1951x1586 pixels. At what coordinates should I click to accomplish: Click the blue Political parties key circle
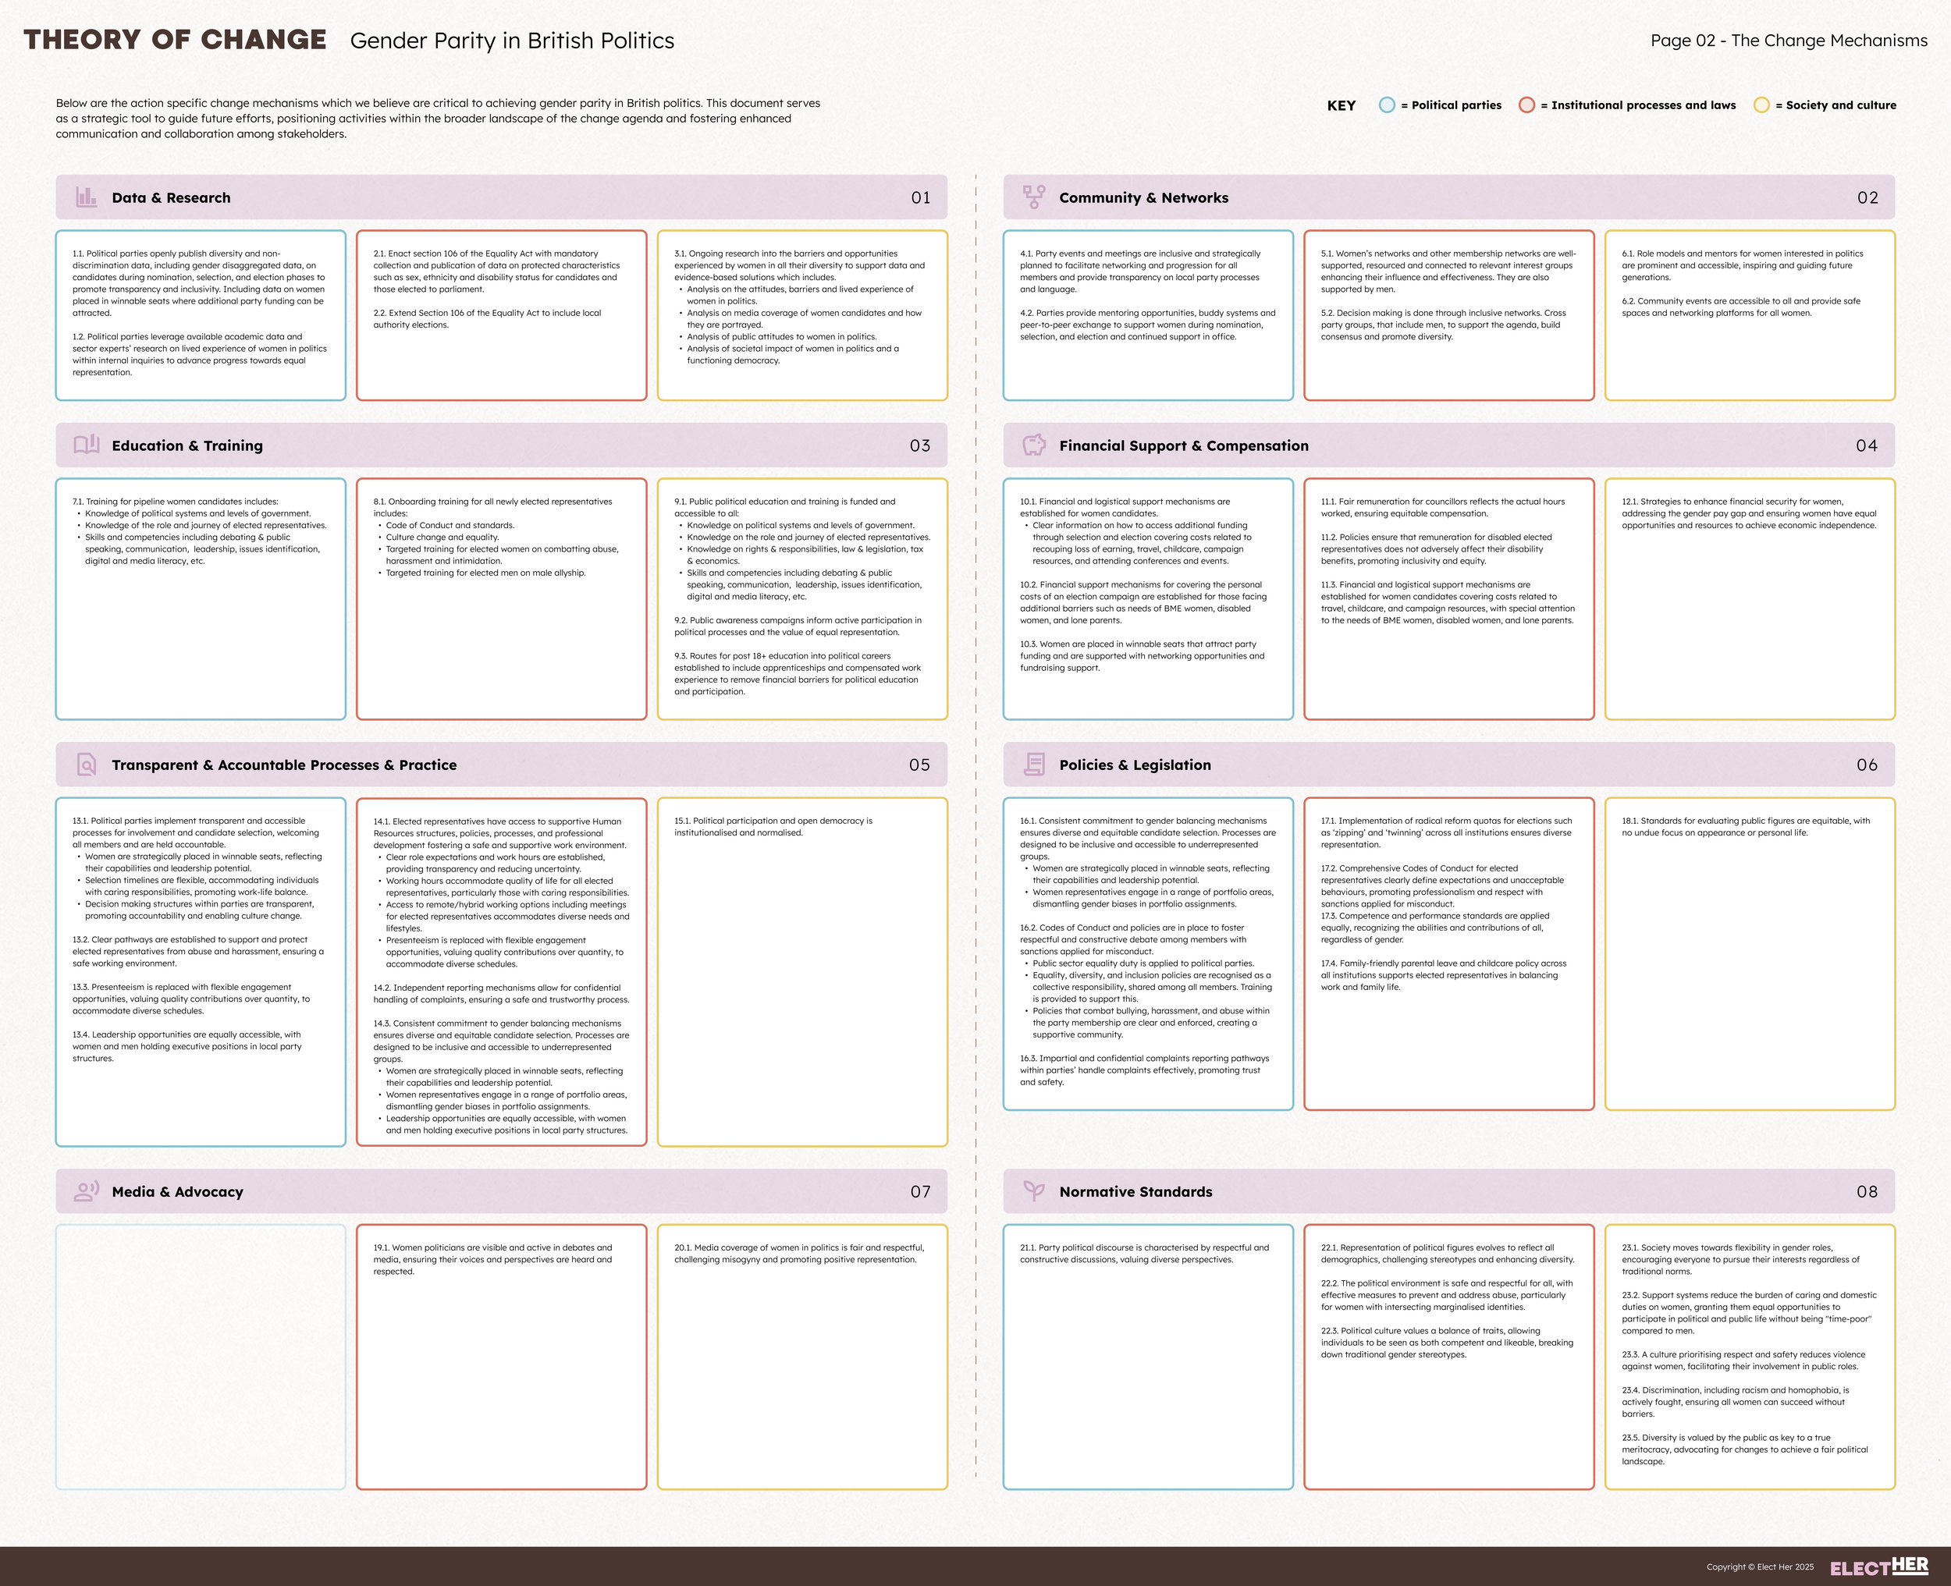(x=1386, y=105)
